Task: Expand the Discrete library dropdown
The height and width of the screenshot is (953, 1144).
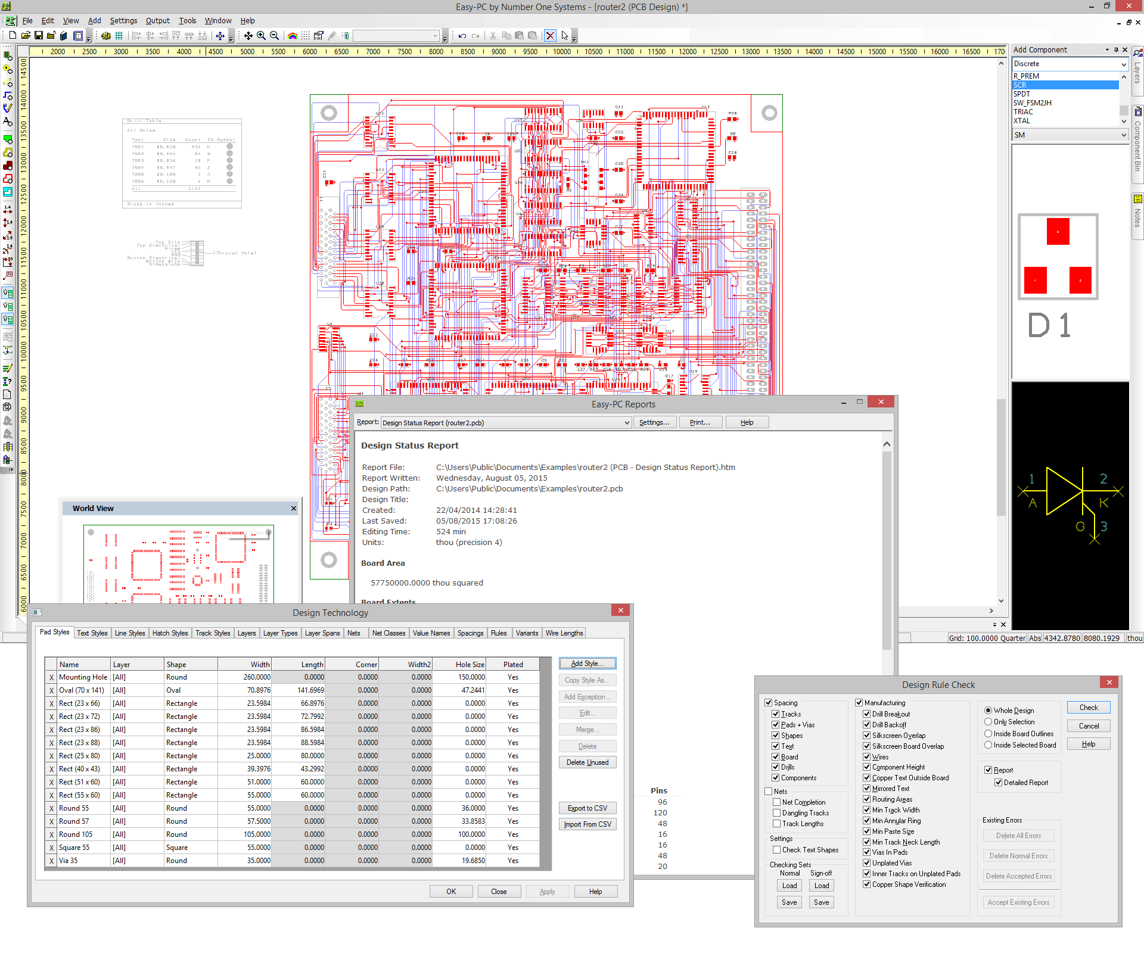Action: click(x=1124, y=64)
